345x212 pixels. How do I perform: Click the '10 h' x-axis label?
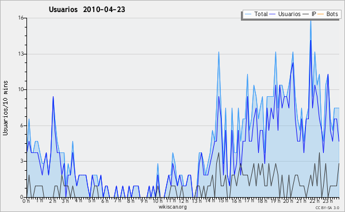[x=158, y=201]
